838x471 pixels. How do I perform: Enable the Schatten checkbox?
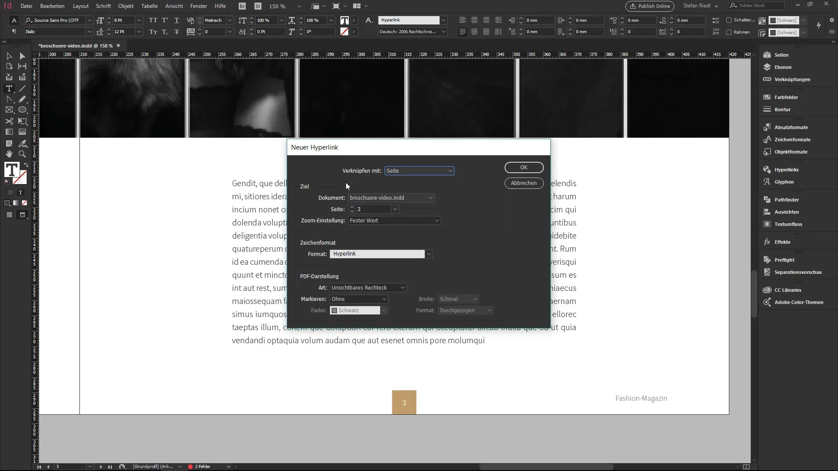(x=729, y=20)
